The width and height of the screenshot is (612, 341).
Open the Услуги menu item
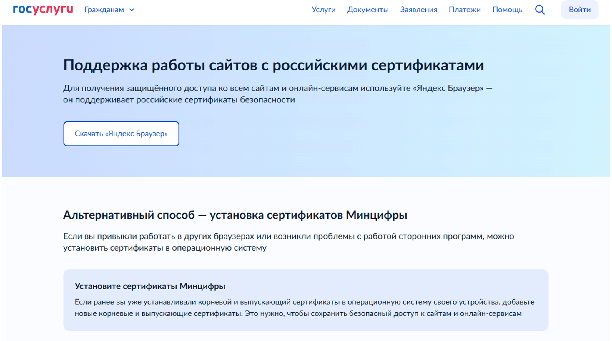pyautogui.click(x=324, y=10)
